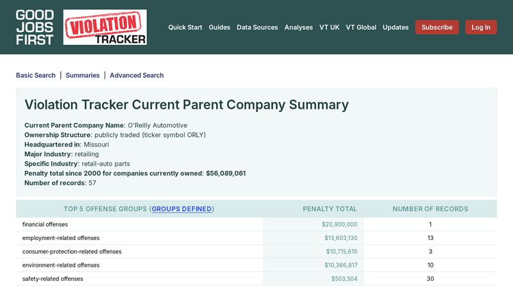
Task: Navigate to VT UK
Action: point(329,28)
